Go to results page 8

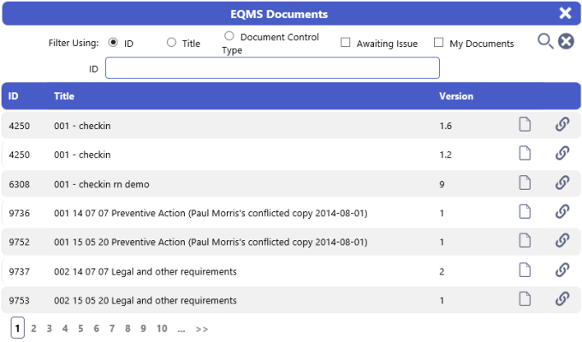tap(128, 328)
